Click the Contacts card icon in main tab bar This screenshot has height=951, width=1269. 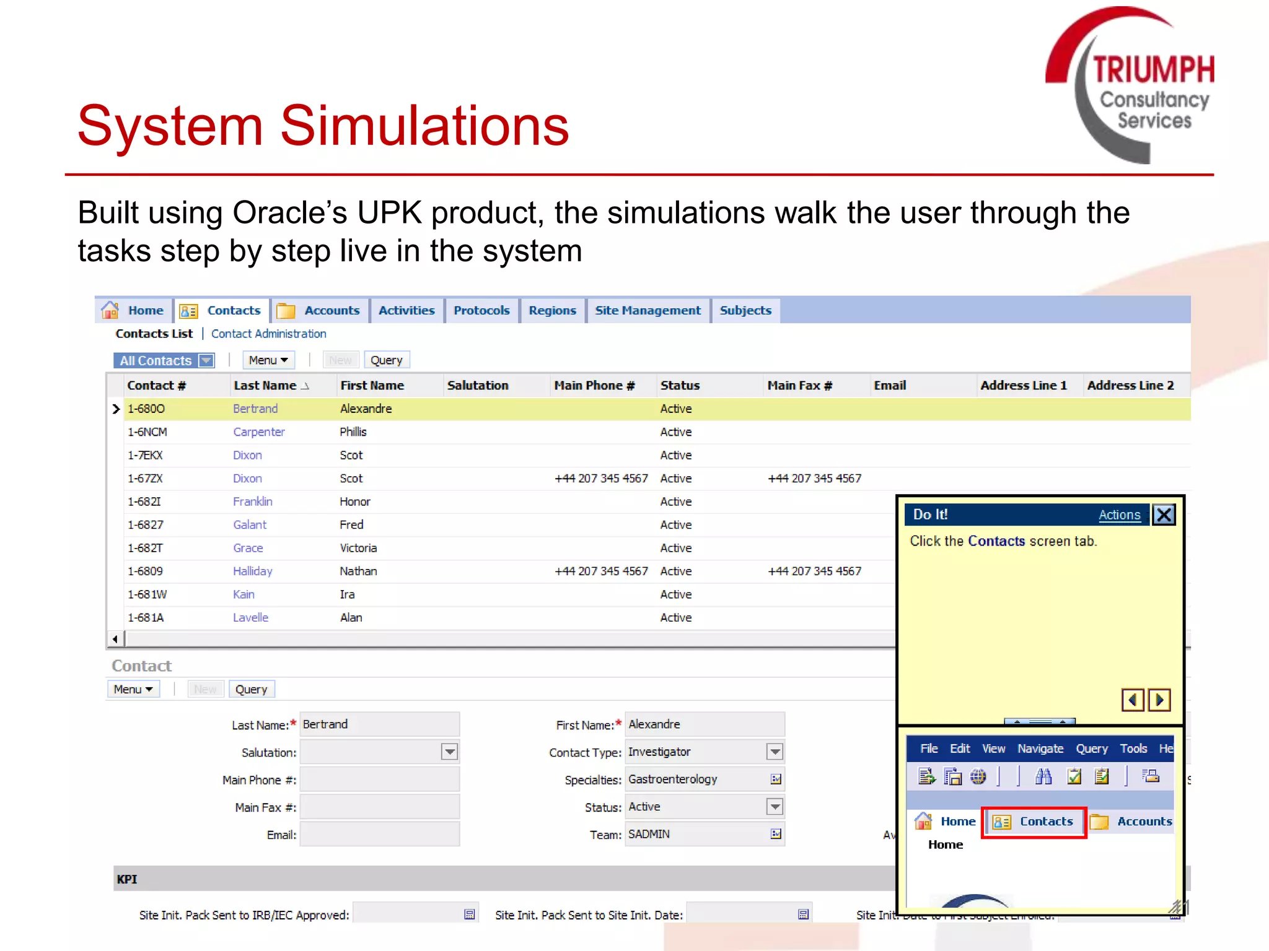(188, 311)
